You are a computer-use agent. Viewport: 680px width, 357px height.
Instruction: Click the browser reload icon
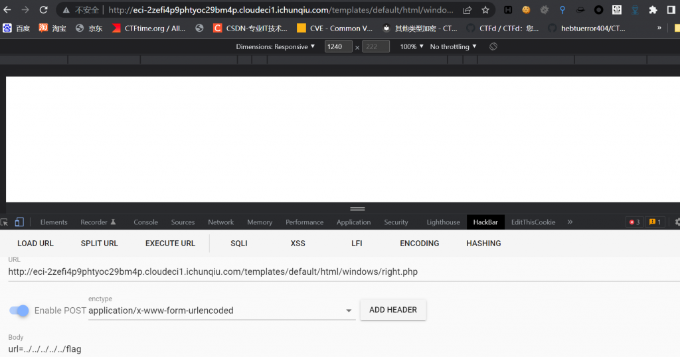point(43,10)
